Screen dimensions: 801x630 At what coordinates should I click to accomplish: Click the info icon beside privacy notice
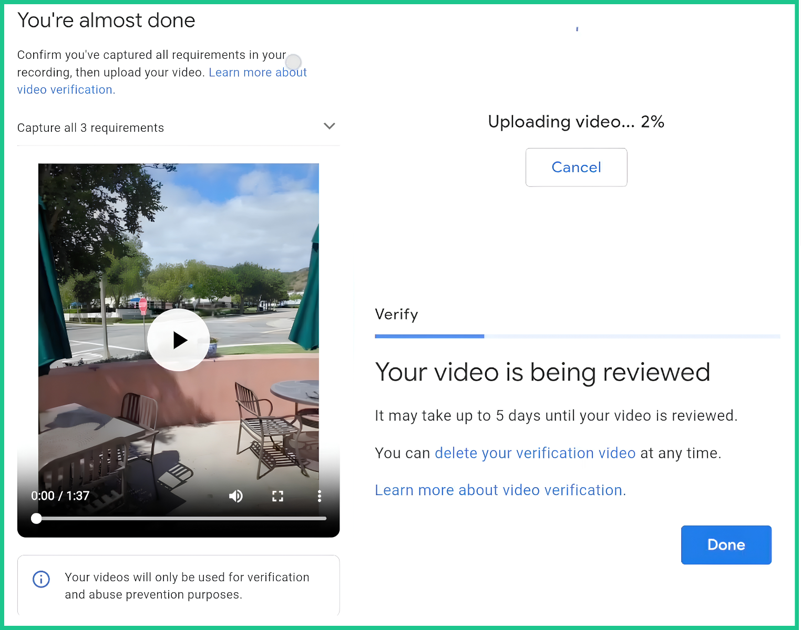coord(41,579)
